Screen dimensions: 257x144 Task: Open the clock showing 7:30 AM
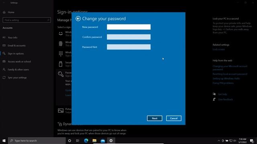(243, 140)
